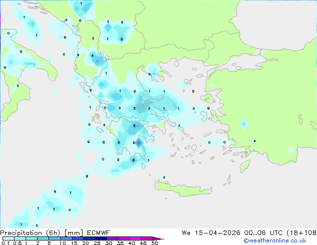Screen dimensions: 317x245
Task: Click the map value '8' near Corinth
Action: [134, 125]
